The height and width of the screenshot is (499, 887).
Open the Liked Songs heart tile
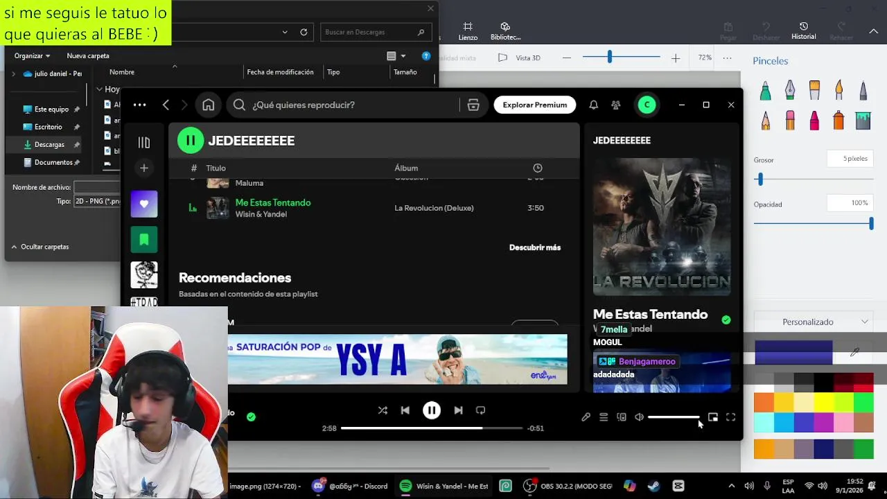point(144,204)
